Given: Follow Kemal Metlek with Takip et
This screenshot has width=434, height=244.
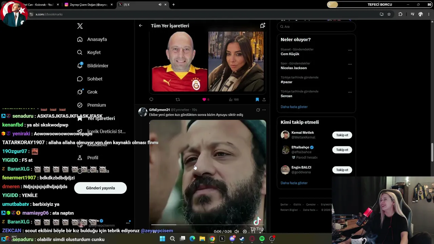Looking at the screenshot, I should (342, 135).
